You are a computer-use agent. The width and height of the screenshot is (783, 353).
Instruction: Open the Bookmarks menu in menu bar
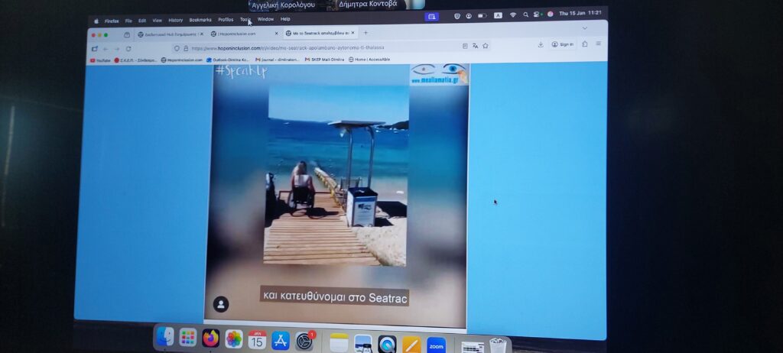(x=200, y=20)
